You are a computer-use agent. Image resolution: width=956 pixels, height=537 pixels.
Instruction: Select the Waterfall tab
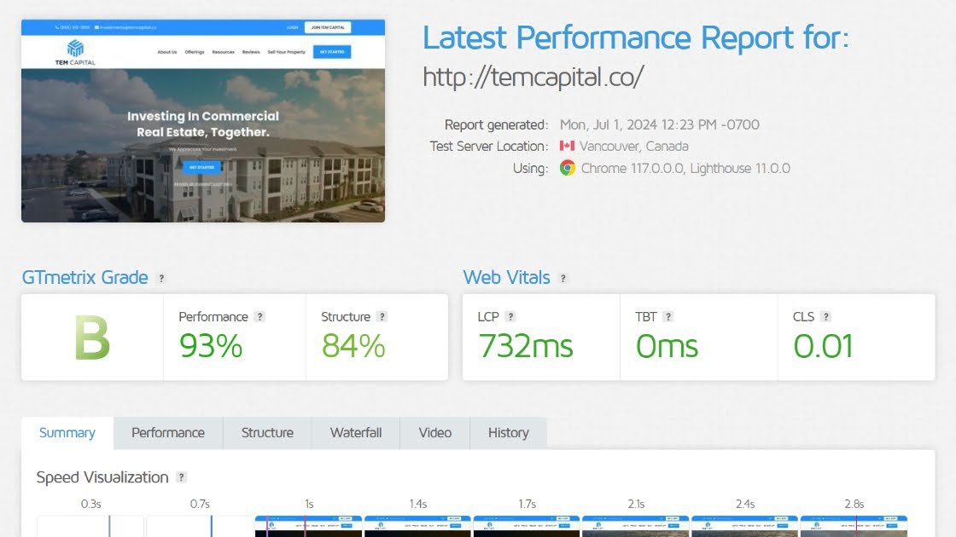point(356,433)
